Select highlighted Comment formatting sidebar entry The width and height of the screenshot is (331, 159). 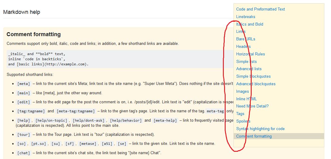[279, 136]
